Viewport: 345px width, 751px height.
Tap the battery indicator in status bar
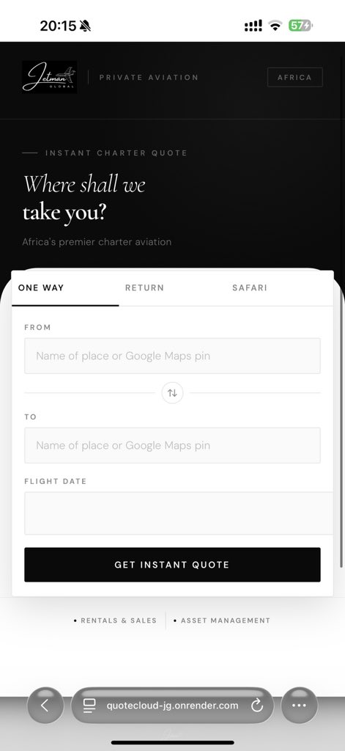pos(300,26)
